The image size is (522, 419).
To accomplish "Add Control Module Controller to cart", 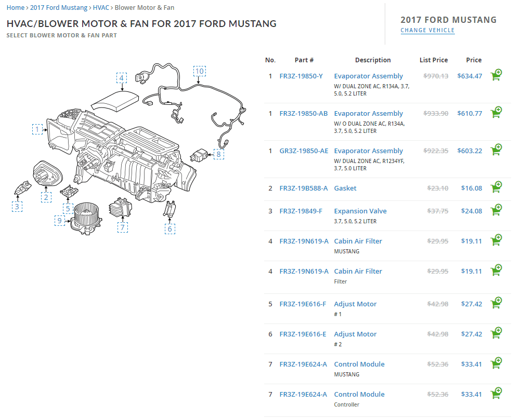I will (496, 393).
